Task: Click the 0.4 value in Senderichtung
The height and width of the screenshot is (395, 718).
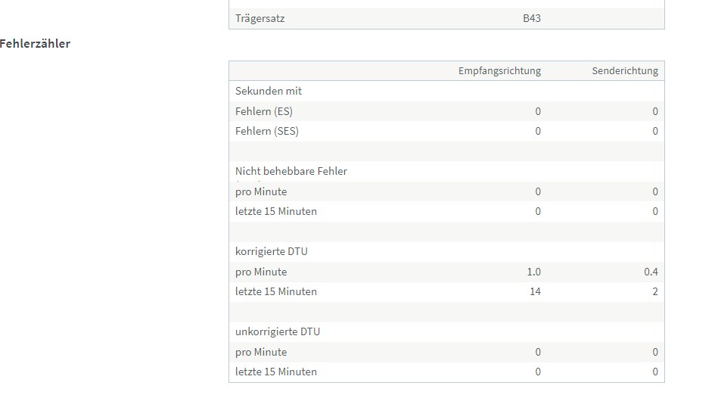Action: [x=651, y=272]
